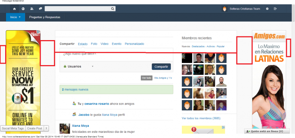Click the like icon beside Jacobo
The height and width of the screenshot is (138, 295).
[74, 114]
